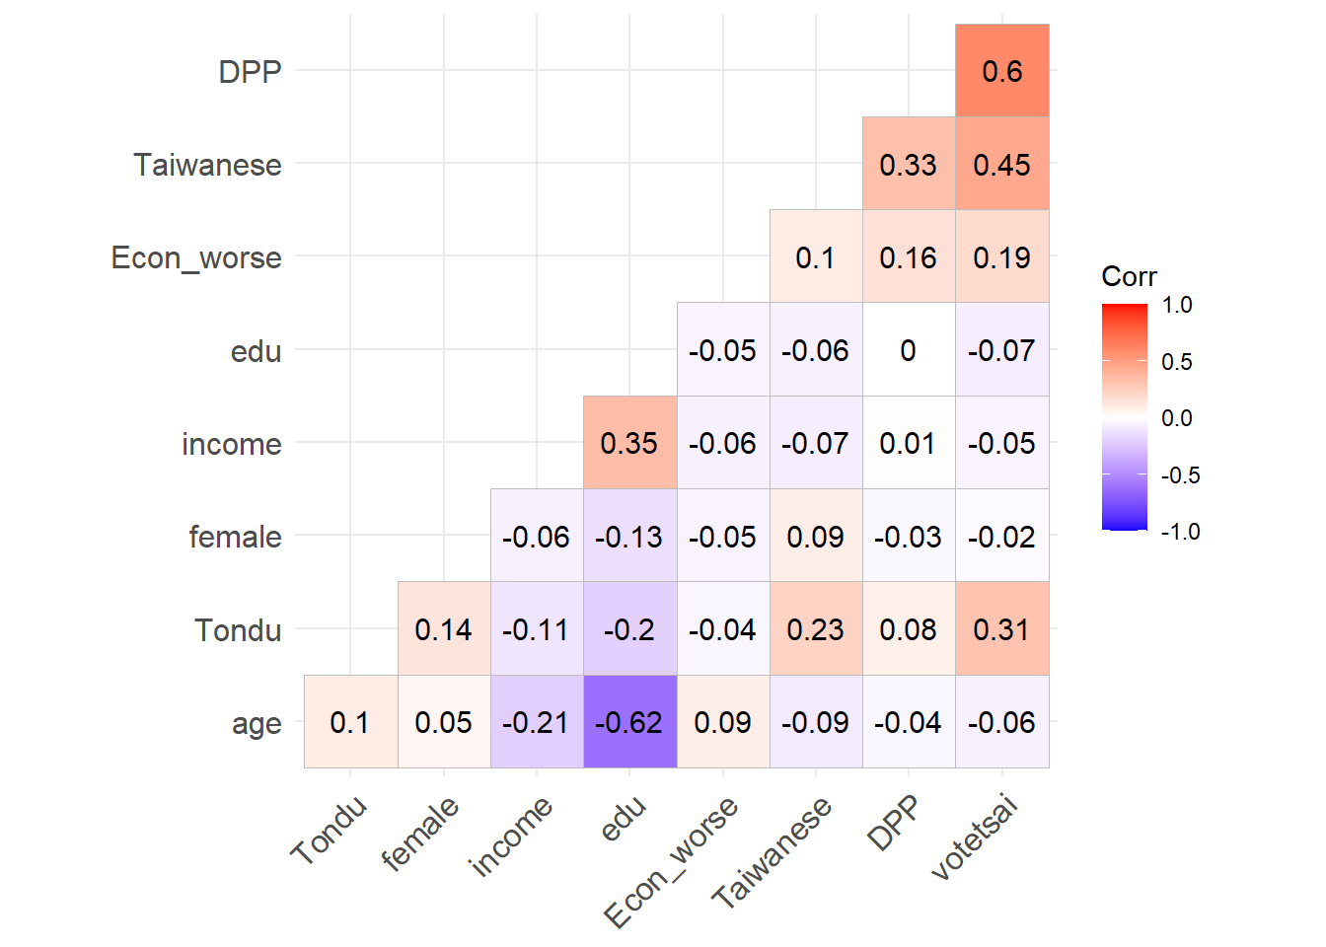Click the Tondu label on the x-axis
The image size is (1326, 947).
329,831
